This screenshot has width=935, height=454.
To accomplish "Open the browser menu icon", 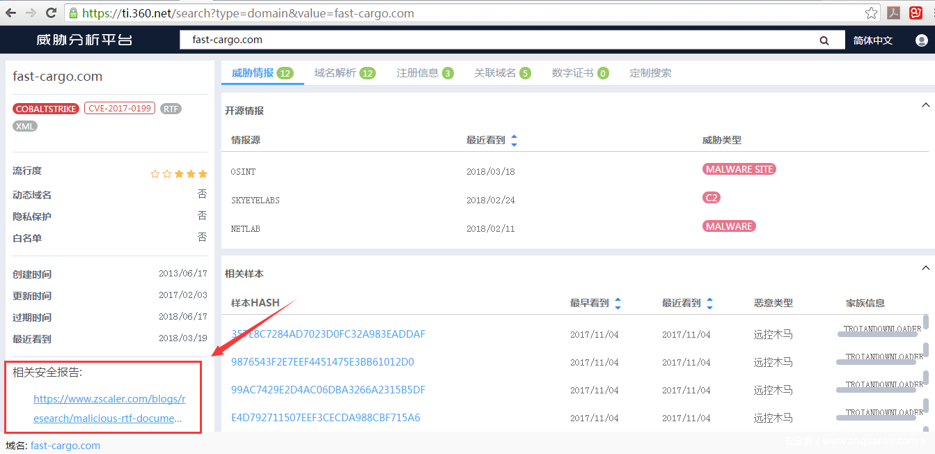I will (932, 13).
